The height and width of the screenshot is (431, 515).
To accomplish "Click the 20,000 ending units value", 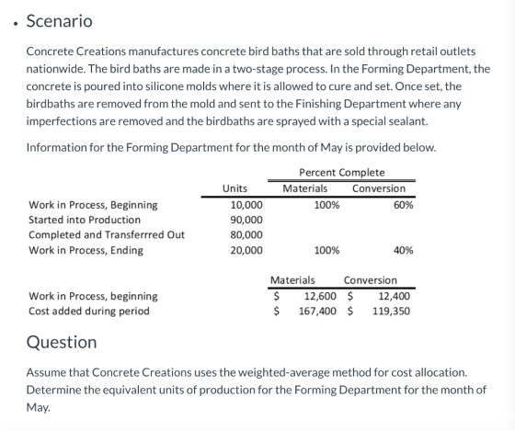I will point(246,250).
